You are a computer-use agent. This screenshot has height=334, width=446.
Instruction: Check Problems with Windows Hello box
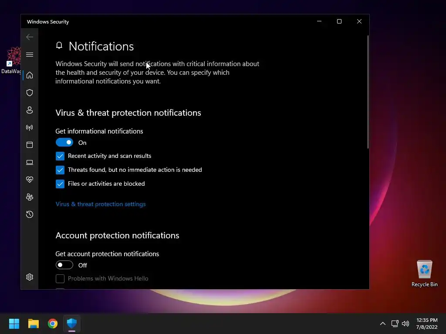pyautogui.click(x=60, y=279)
